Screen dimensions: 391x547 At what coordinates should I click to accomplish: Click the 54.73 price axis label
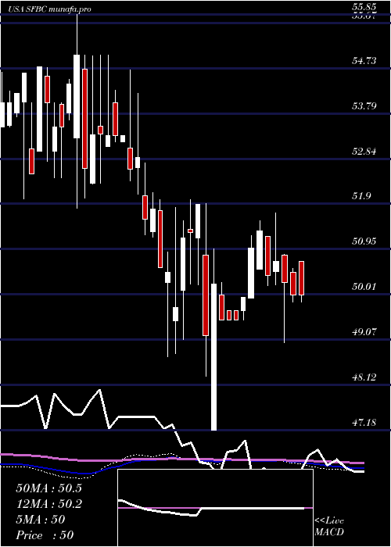point(364,61)
